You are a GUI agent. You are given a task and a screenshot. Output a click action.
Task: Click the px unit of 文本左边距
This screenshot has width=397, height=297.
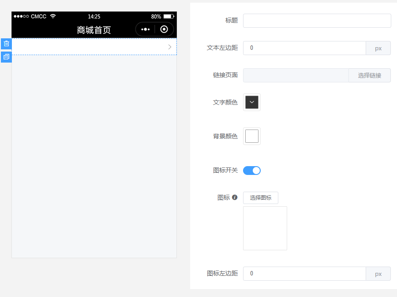(x=378, y=48)
